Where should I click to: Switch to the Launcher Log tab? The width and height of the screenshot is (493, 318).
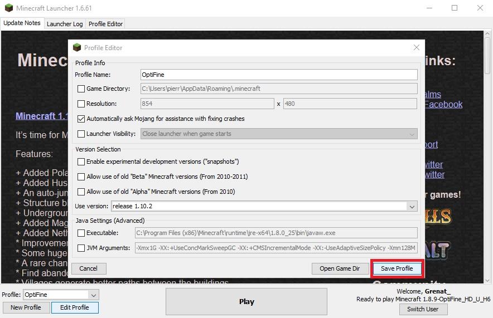click(65, 24)
